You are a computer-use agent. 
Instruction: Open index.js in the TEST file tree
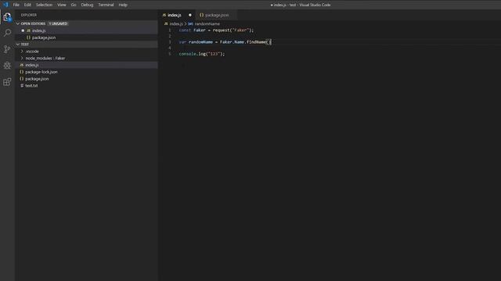86,65
